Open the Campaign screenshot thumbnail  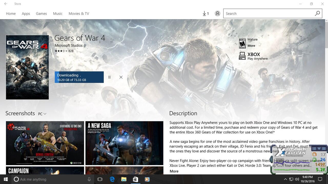pyautogui.click(x=45, y=170)
